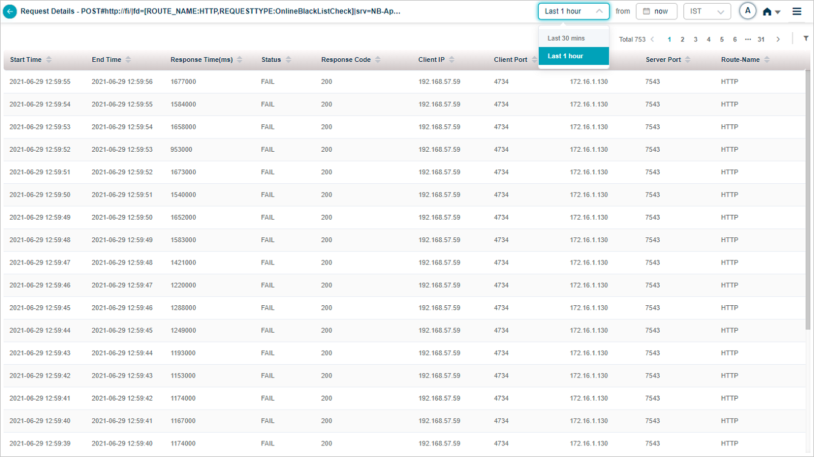Screen dimensions: 814x457
Task: Click the home icon in header
Action: coord(767,12)
